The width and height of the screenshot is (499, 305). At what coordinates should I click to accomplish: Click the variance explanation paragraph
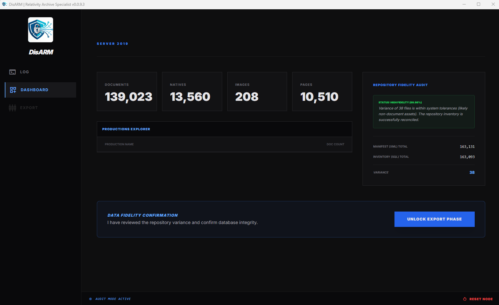423,114
